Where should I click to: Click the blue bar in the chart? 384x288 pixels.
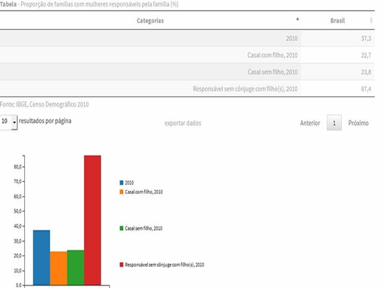coord(41,257)
